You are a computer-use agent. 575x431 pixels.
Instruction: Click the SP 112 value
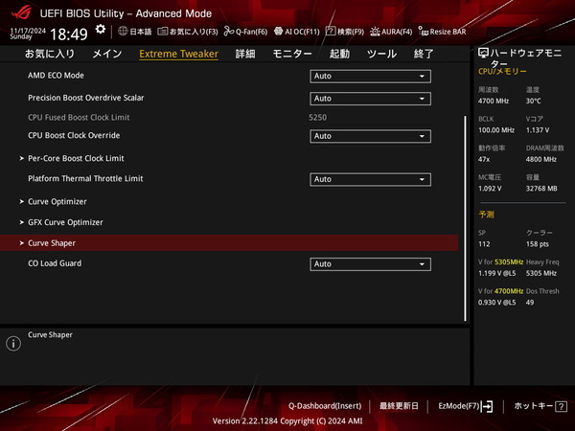click(484, 244)
